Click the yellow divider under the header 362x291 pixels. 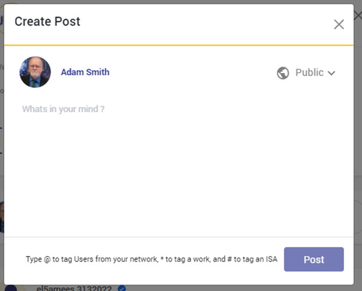tap(179, 45)
